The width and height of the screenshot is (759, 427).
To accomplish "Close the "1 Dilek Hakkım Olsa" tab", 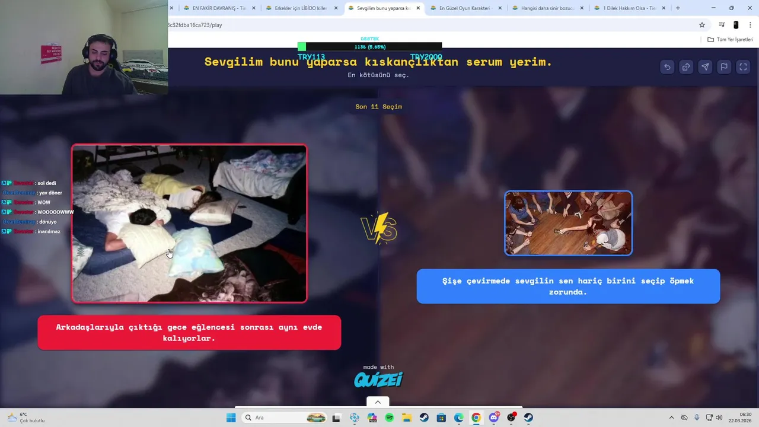I will [x=664, y=8].
